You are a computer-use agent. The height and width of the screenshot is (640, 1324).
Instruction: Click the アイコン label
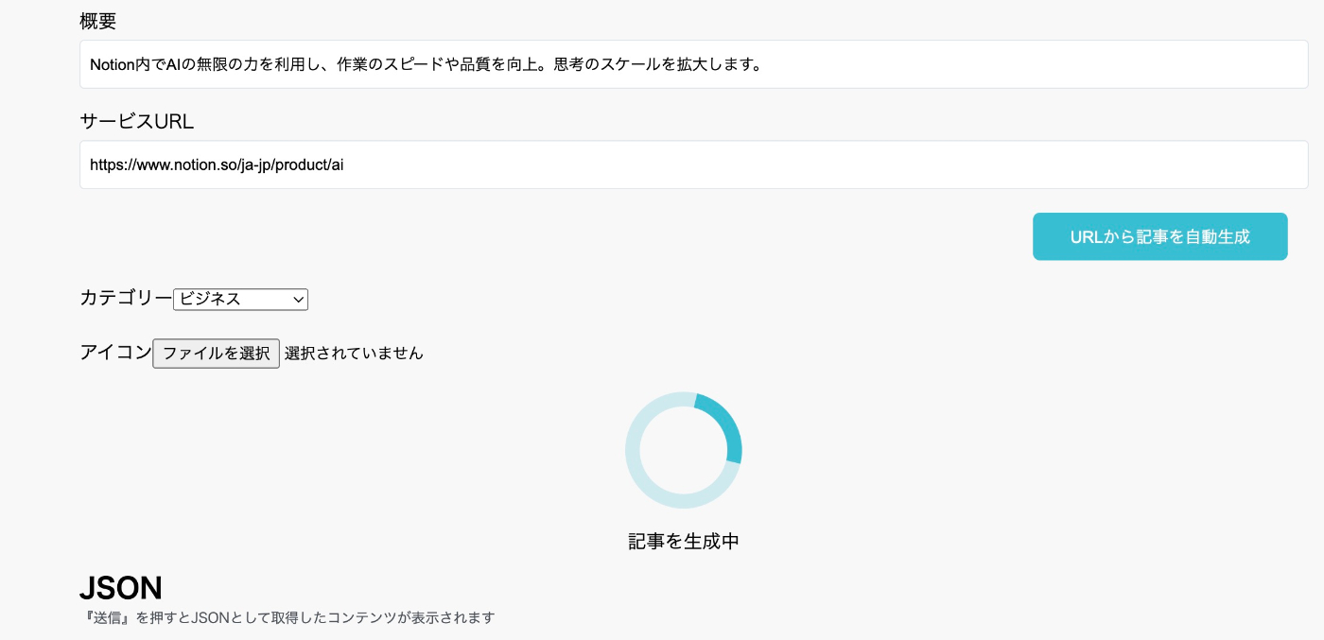pos(115,353)
